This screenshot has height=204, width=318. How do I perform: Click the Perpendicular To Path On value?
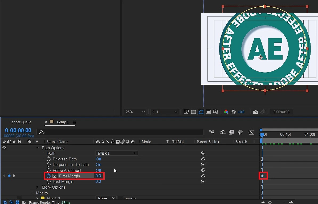tap(99, 165)
